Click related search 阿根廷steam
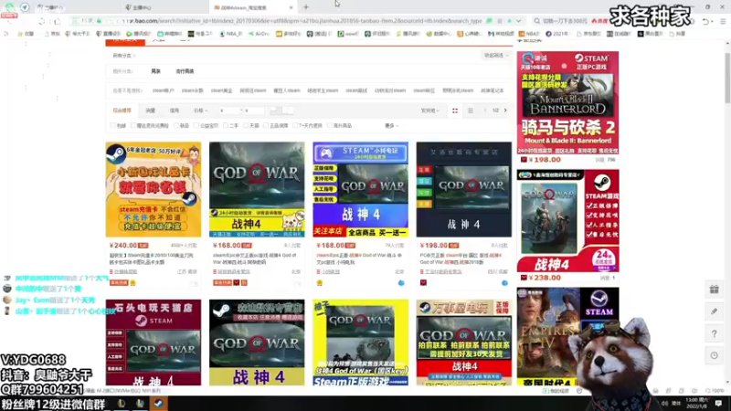Viewport: 731px width, 411px height. [x=253, y=90]
